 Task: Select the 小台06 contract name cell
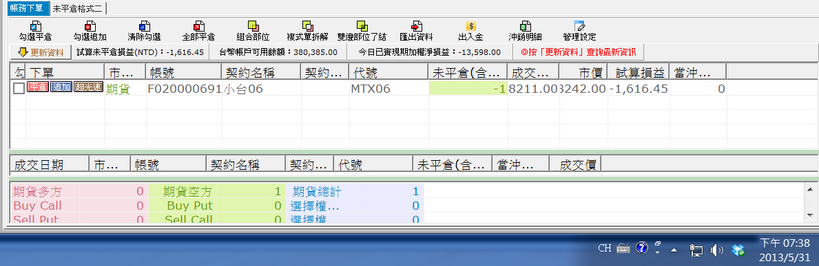point(261,89)
